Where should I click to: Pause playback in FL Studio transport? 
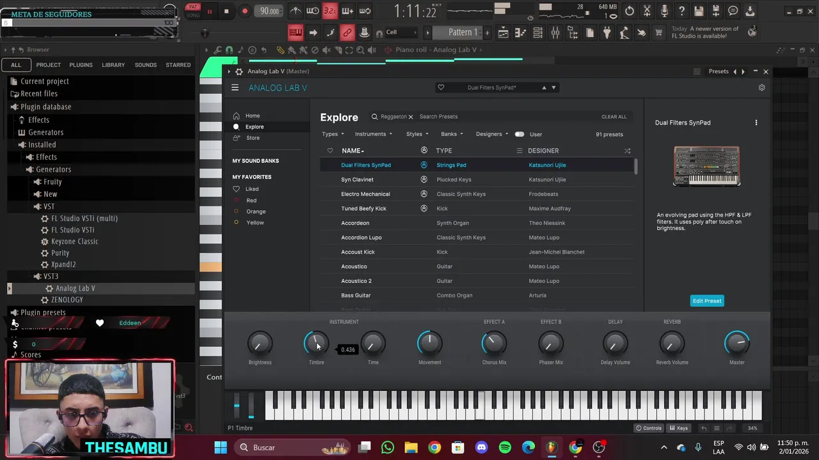pyautogui.click(x=209, y=11)
